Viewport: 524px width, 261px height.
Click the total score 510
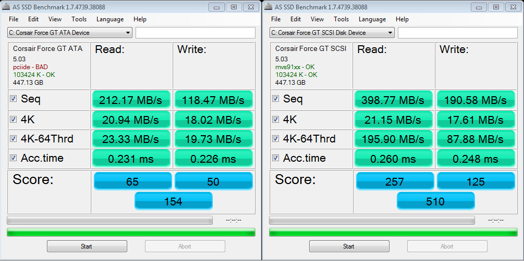(436, 201)
